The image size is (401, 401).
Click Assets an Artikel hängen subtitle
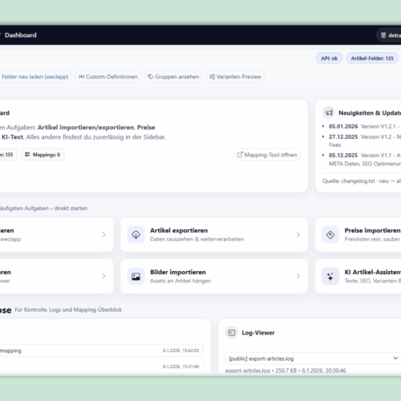[x=180, y=281]
